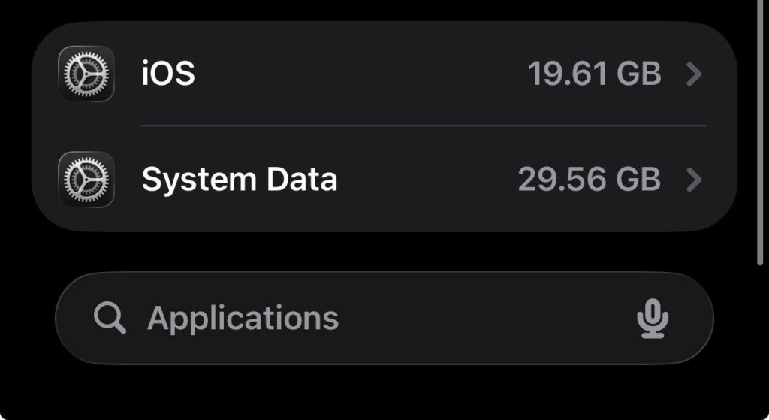769x420 pixels.
Task: Open iOS details via its chevron
Action: [x=695, y=74]
